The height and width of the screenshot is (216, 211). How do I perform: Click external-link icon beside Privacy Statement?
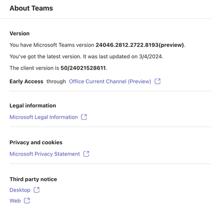[x=86, y=154]
